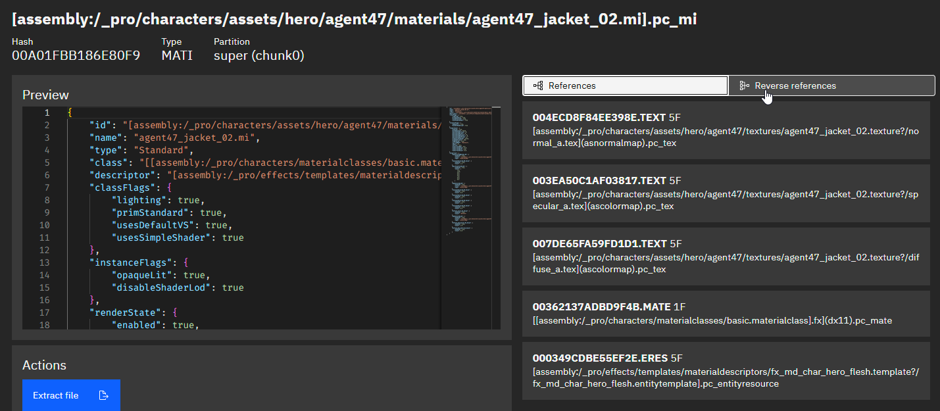Click the "usesSimpleShader": true line

pos(177,237)
